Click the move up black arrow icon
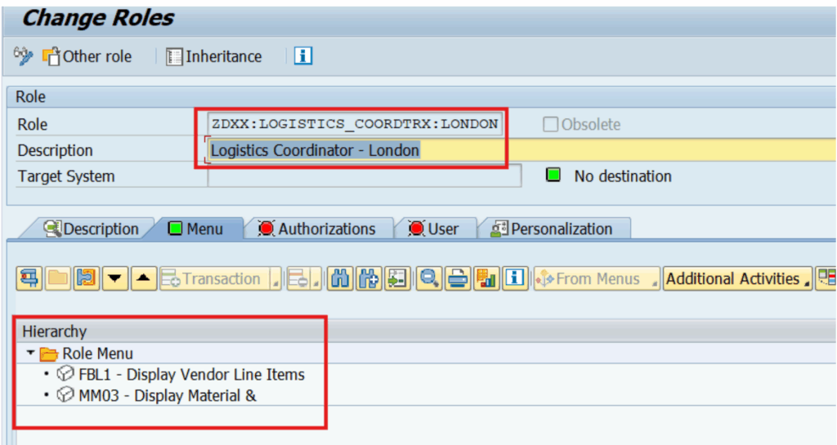The height and width of the screenshot is (445, 837). 144,278
